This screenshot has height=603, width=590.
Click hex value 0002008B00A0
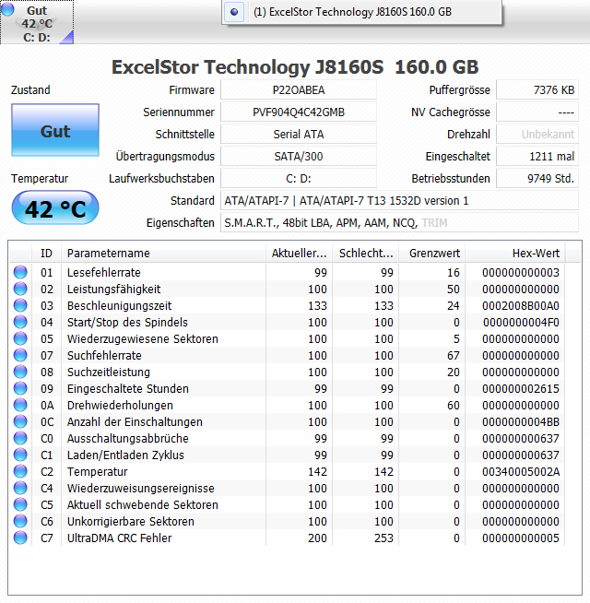point(521,305)
